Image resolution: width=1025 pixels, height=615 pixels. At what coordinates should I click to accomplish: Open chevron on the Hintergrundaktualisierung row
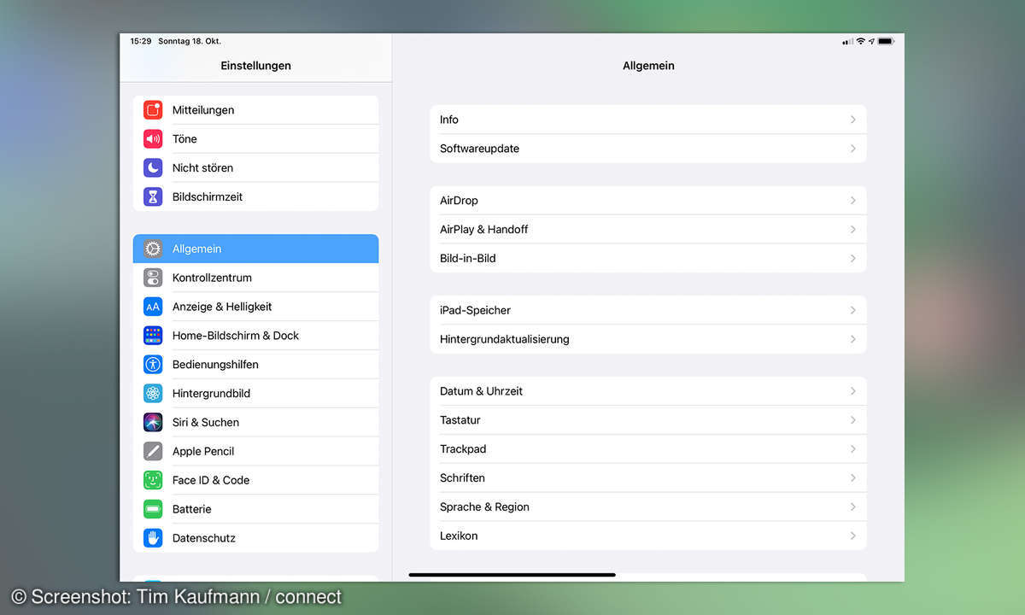(x=852, y=339)
